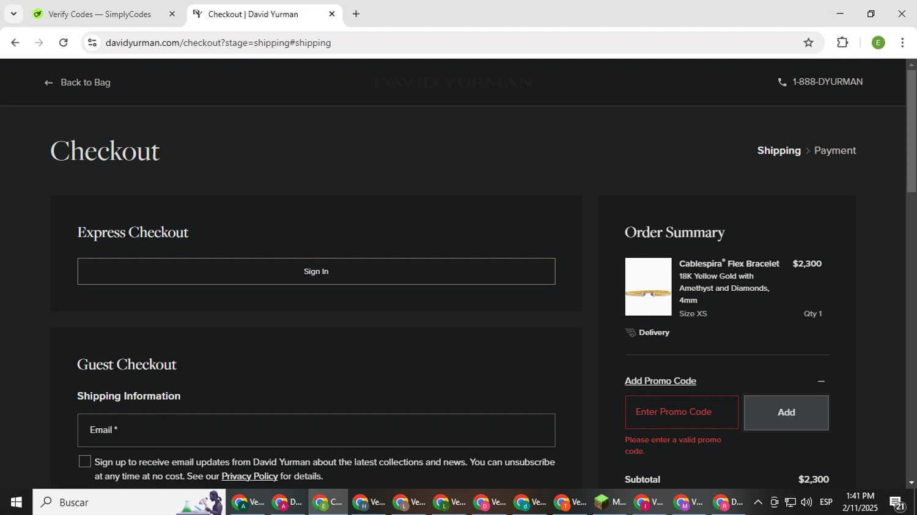Open Chrome's three-dot menu
Image resolution: width=917 pixels, height=515 pixels.
(x=902, y=43)
